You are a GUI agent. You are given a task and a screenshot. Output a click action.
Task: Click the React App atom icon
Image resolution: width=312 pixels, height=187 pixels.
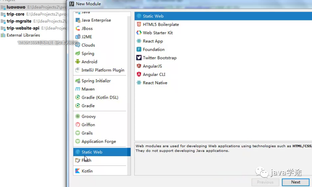click(x=139, y=41)
